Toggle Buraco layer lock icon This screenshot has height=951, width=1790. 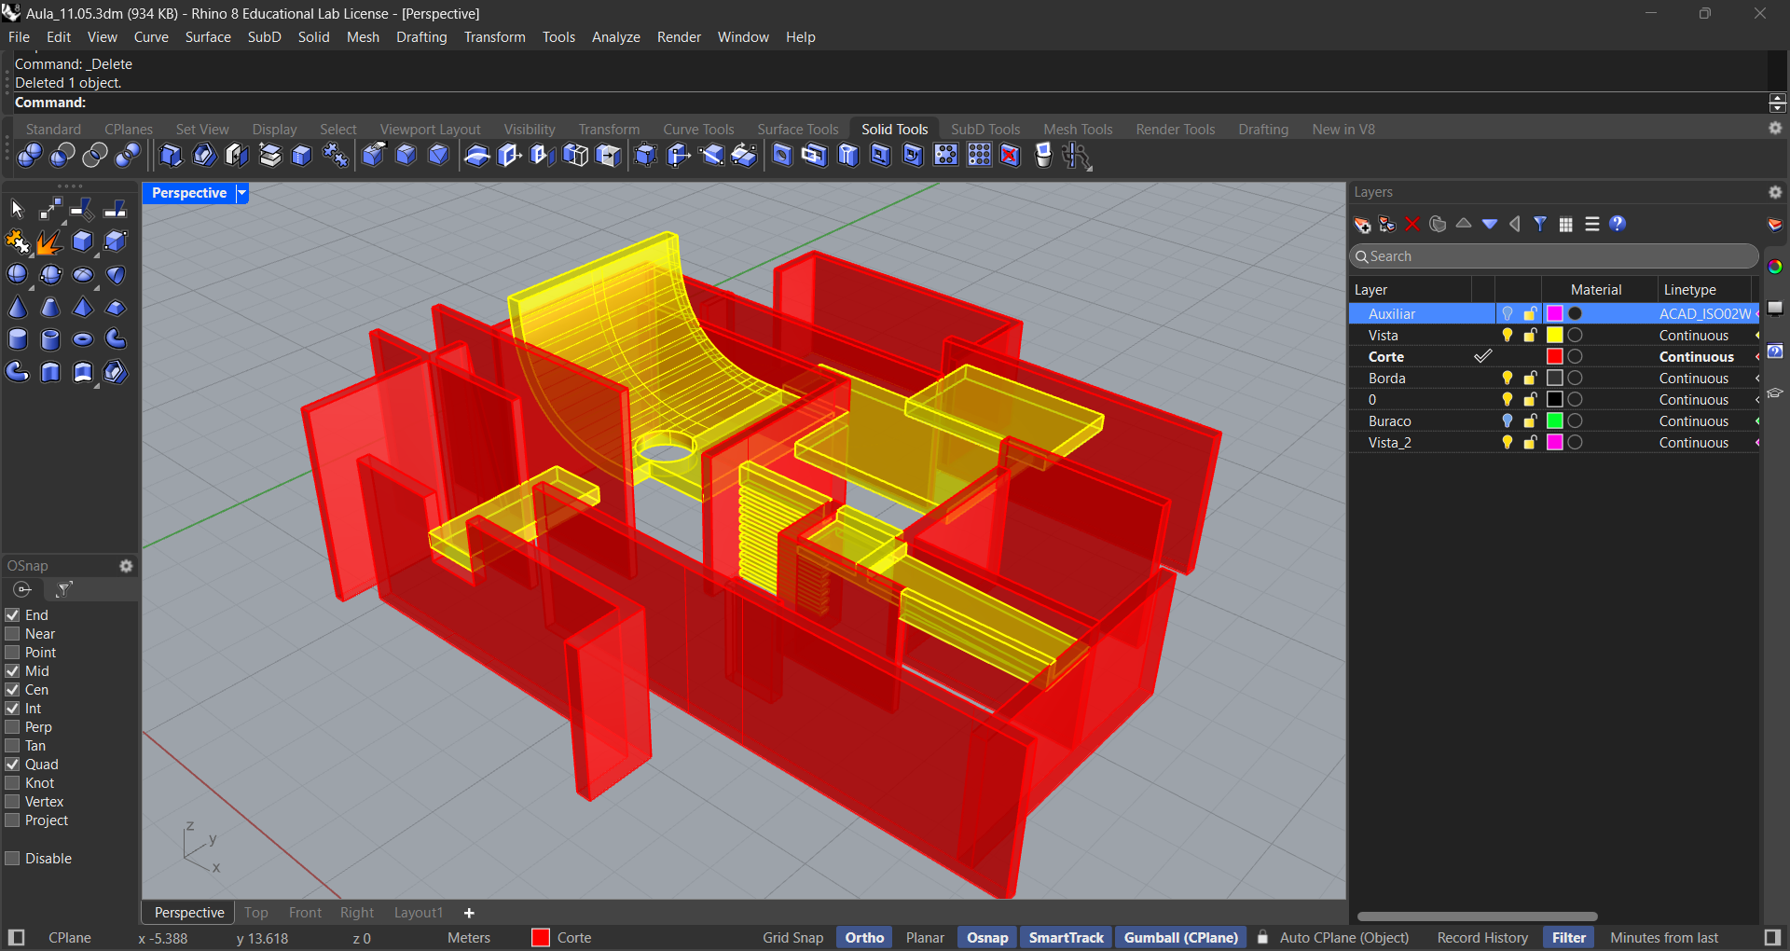[x=1530, y=421]
